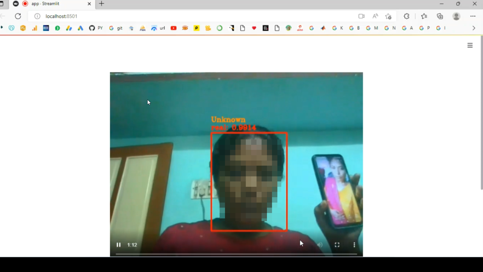View site information for localhost
483x272 pixels.
pyautogui.click(x=37, y=16)
